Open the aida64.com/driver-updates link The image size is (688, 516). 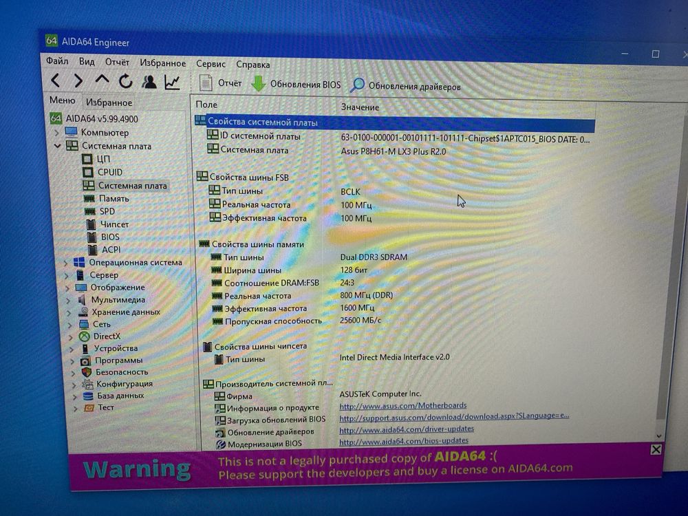[407, 429]
